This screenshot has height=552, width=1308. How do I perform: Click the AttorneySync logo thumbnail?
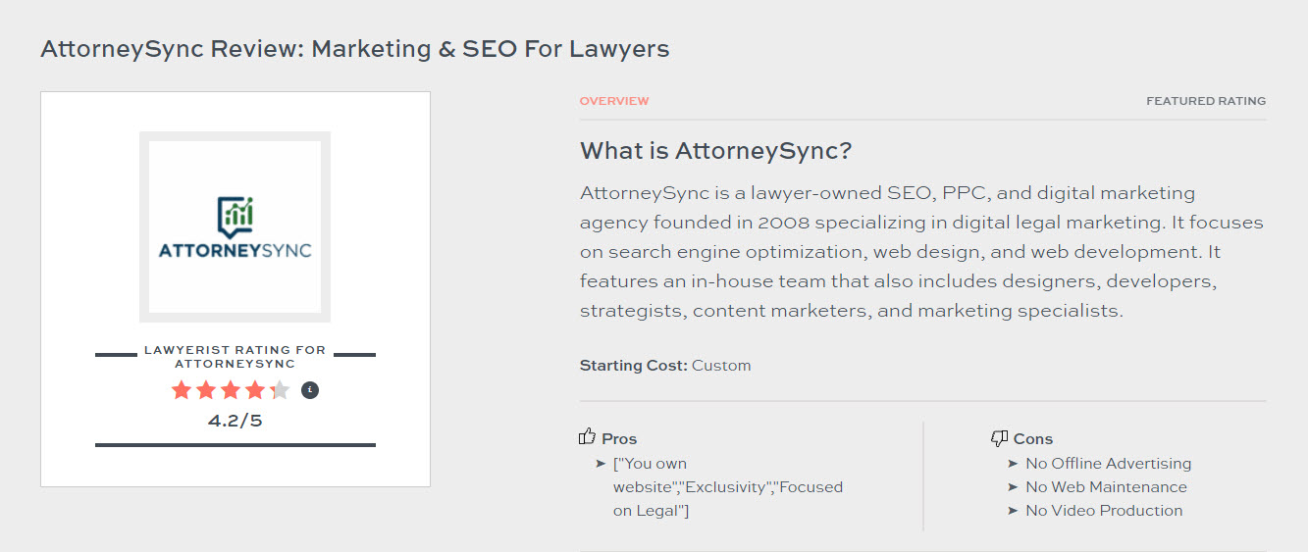coord(235,226)
